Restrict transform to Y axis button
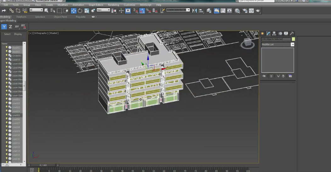 point(4,27)
